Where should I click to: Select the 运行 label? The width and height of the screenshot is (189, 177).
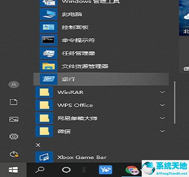[69, 79]
